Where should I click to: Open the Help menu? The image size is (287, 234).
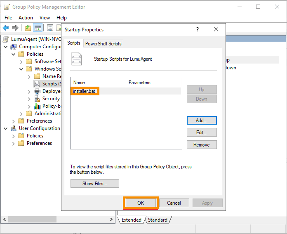click(61, 18)
